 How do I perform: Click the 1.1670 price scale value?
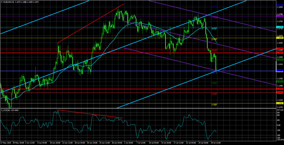point(280,36)
